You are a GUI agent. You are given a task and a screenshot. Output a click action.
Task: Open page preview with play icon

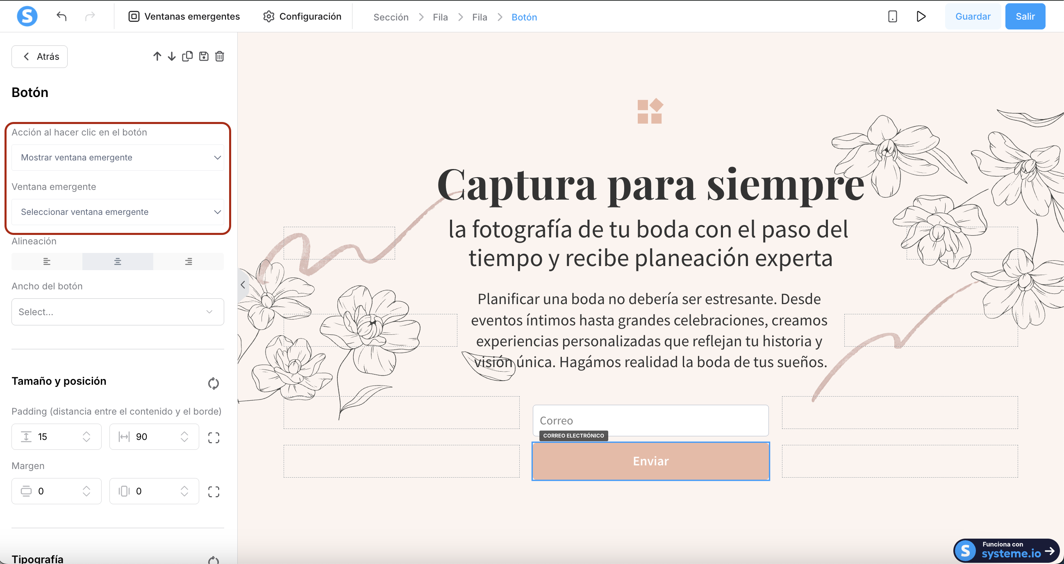[x=921, y=16]
